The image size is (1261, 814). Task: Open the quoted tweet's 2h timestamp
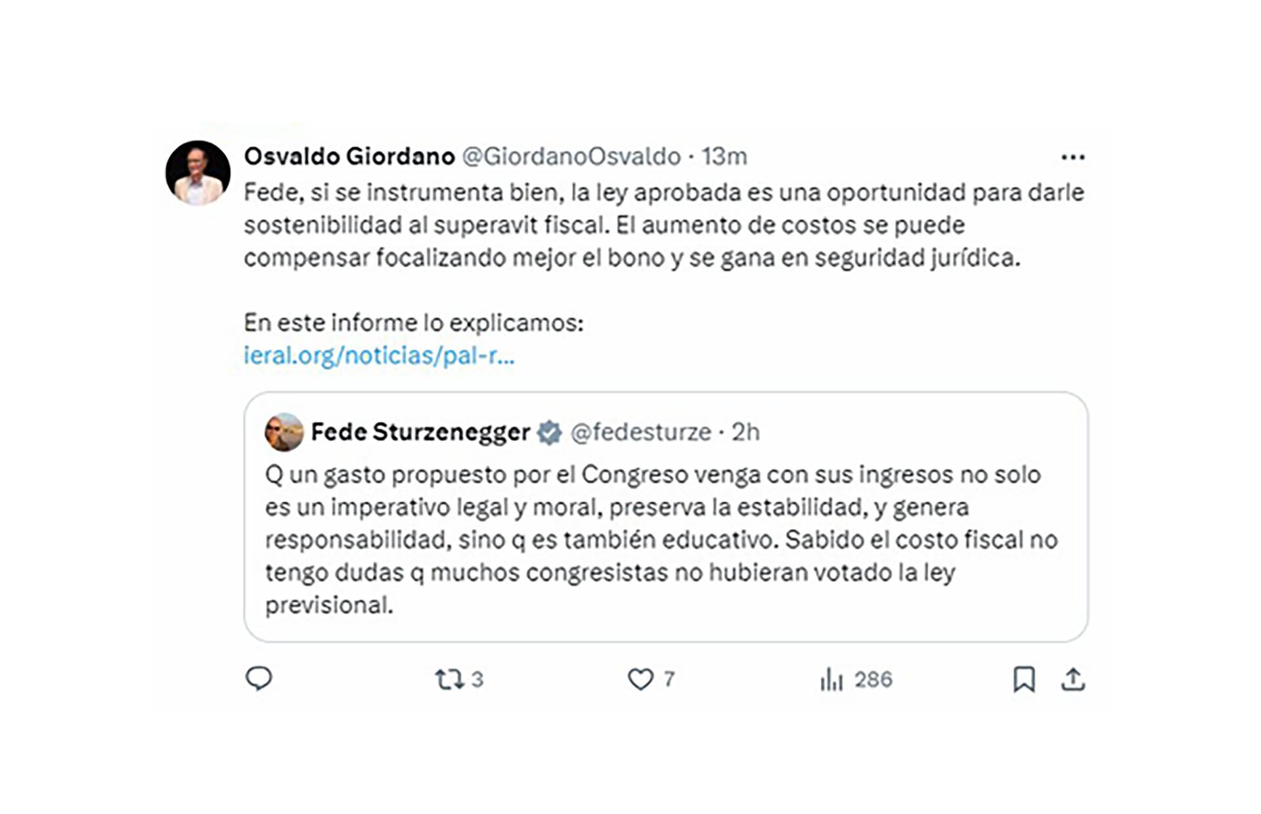click(745, 432)
